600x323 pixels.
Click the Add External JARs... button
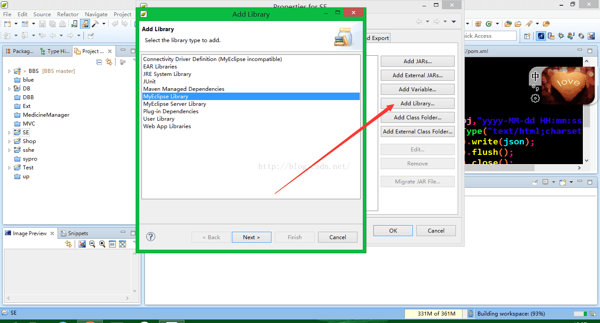[417, 75]
